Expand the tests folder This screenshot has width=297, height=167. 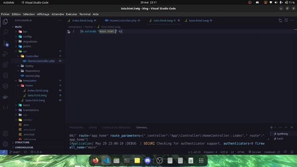[26, 105]
